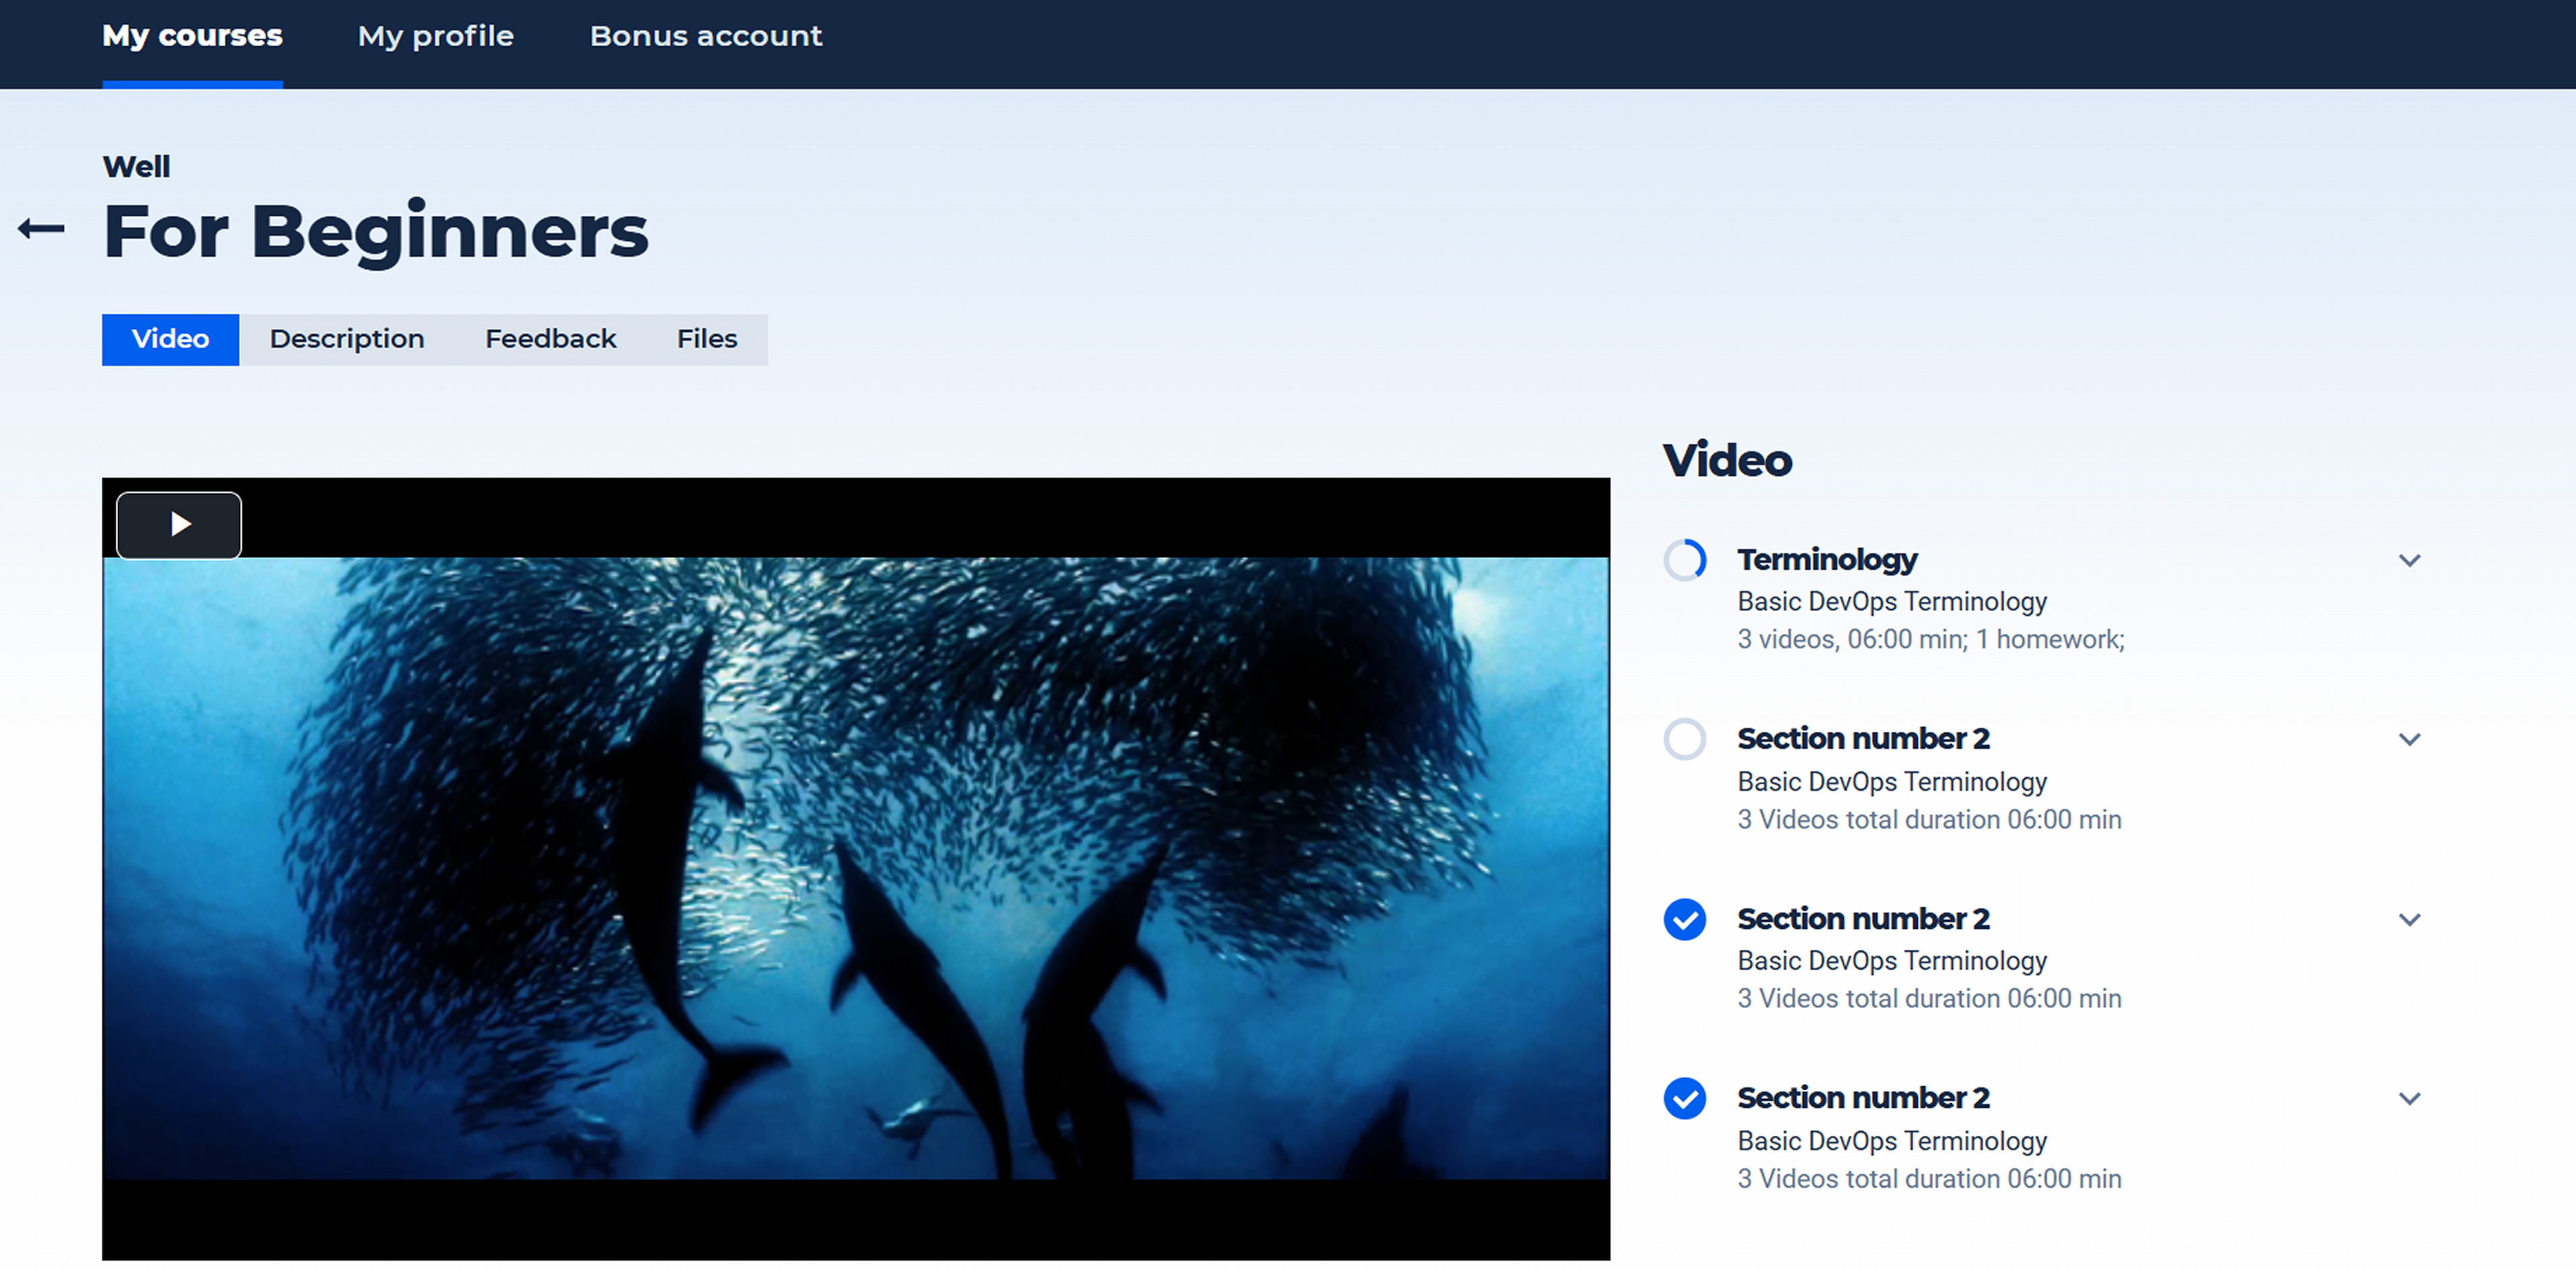Expand the chevron of the last section
This screenshot has width=2576, height=1270.
pos(2410,1098)
